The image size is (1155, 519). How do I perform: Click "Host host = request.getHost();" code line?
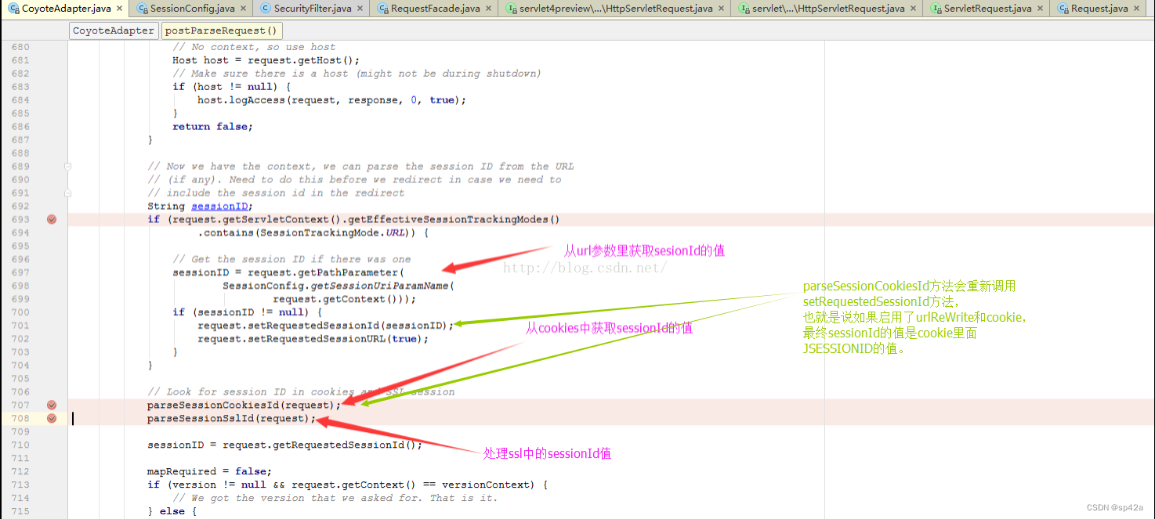tap(266, 60)
